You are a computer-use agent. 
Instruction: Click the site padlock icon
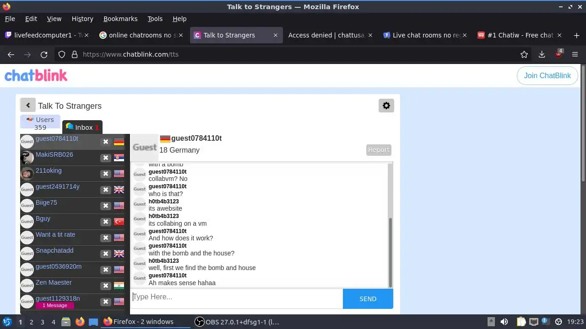[x=75, y=54]
